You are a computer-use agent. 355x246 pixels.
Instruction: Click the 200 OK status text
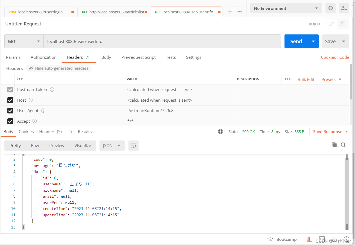click(x=248, y=132)
